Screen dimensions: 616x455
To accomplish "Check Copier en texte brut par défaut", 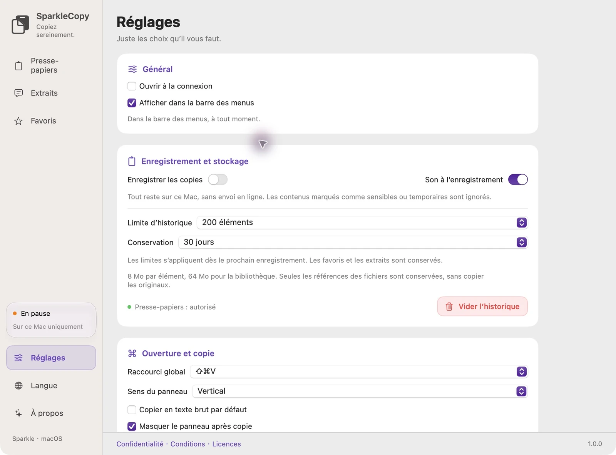I will pos(132,410).
